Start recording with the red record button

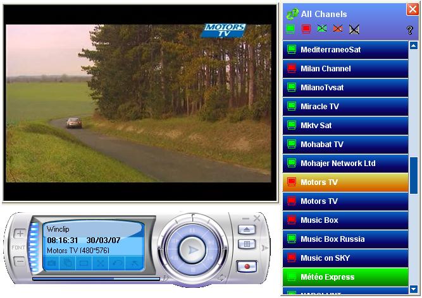click(x=247, y=266)
